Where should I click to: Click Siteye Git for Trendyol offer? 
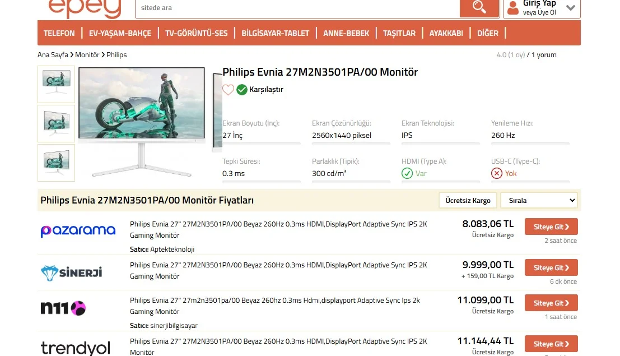(551, 344)
